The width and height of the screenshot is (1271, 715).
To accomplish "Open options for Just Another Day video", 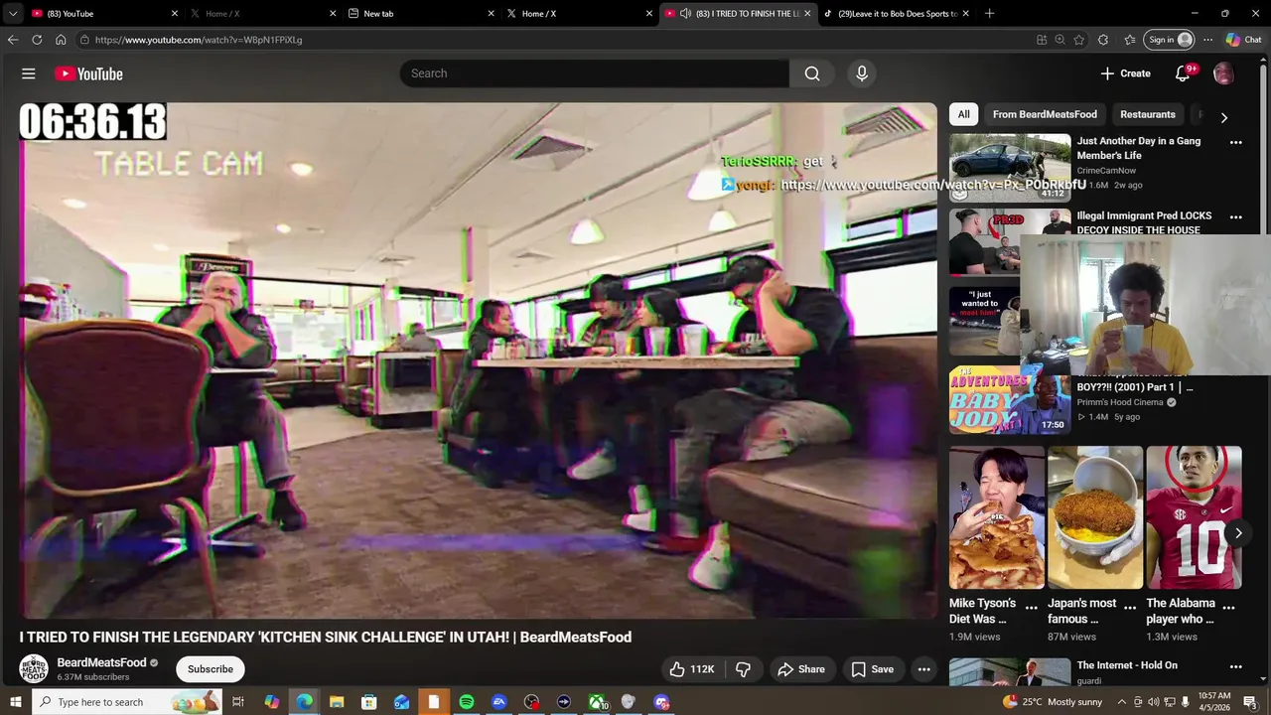I will 1235,142.
